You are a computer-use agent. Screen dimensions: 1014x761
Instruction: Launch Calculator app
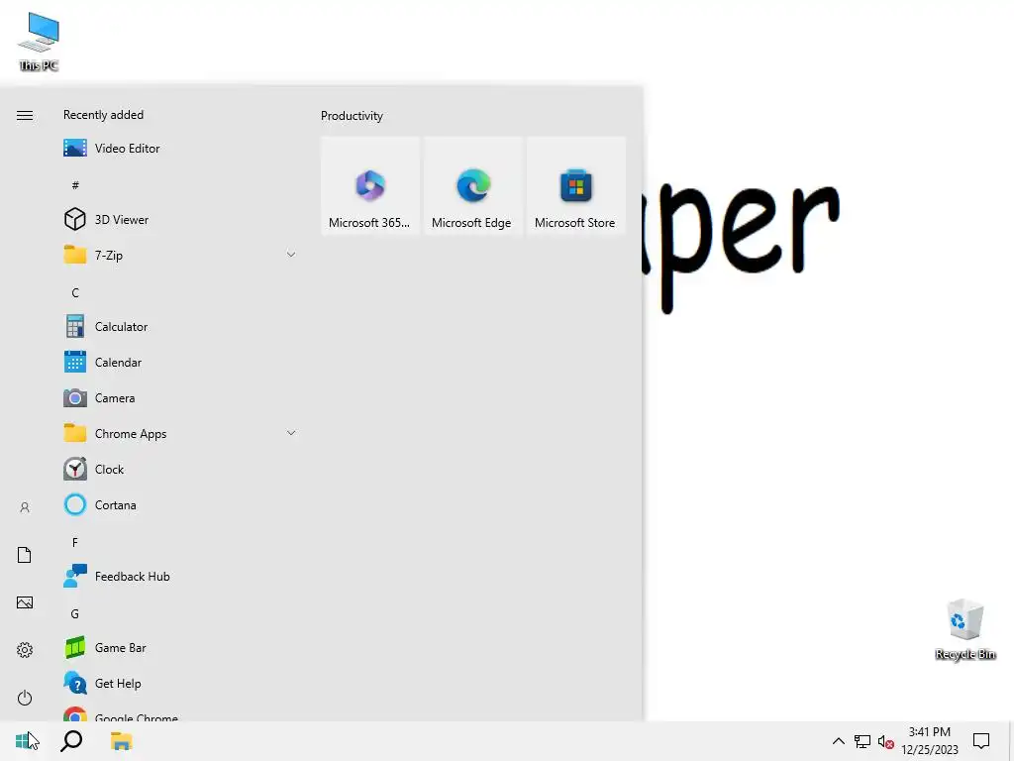(178, 326)
